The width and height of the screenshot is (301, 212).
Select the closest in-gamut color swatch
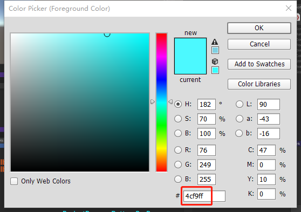[215, 50]
